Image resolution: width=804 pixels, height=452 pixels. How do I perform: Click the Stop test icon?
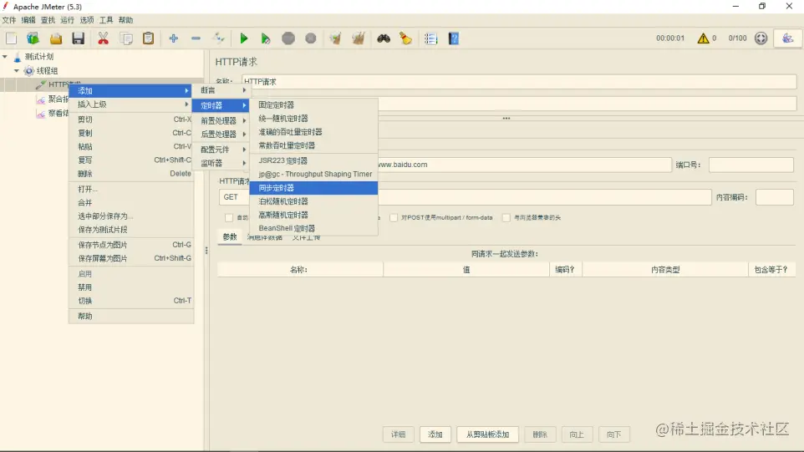(x=288, y=38)
